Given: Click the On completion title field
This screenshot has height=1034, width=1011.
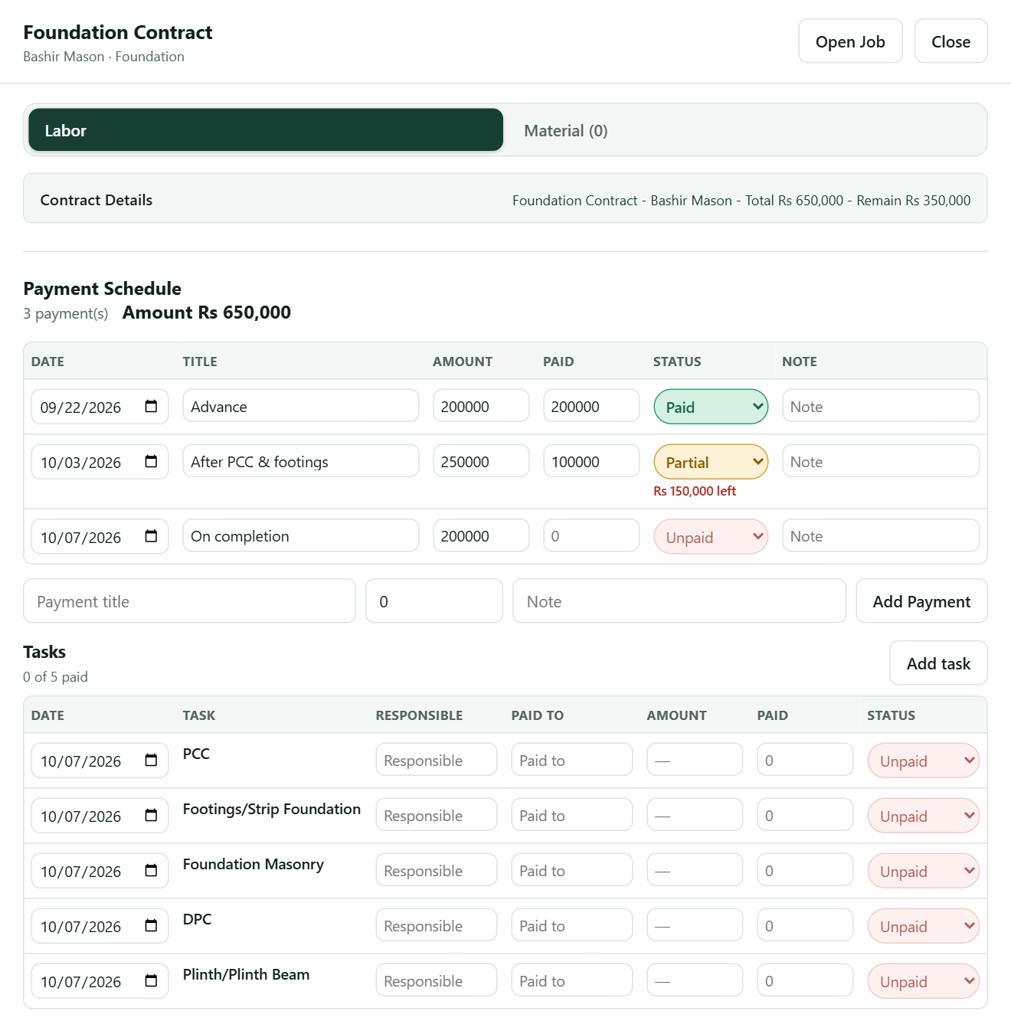Looking at the screenshot, I should click(301, 535).
